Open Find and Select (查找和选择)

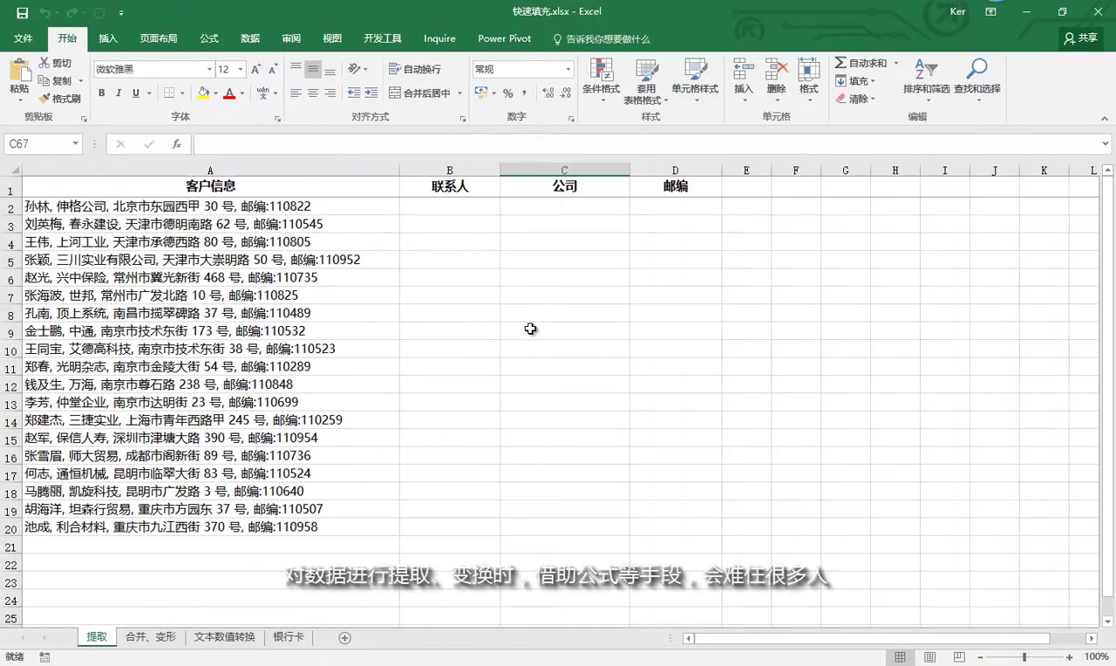(x=976, y=81)
